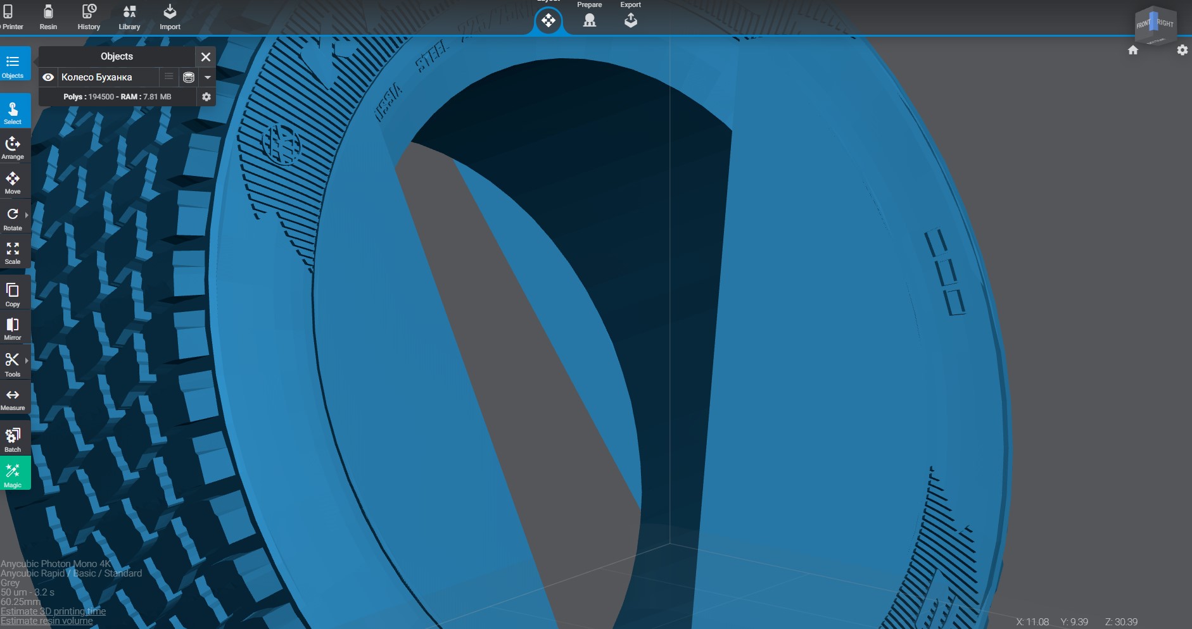Choose the Scale tool

(x=13, y=252)
